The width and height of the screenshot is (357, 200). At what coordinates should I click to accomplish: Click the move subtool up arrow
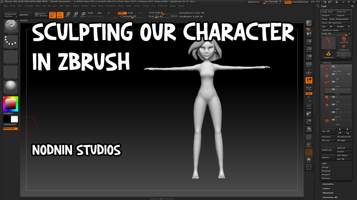click(x=340, y=129)
